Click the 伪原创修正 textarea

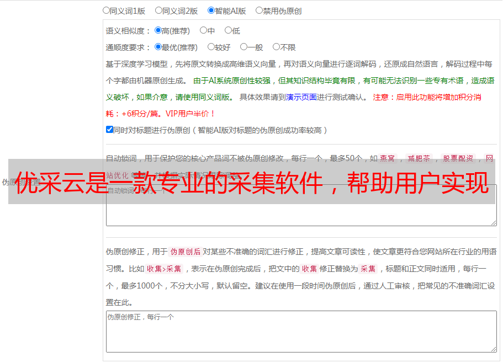tap(301, 332)
